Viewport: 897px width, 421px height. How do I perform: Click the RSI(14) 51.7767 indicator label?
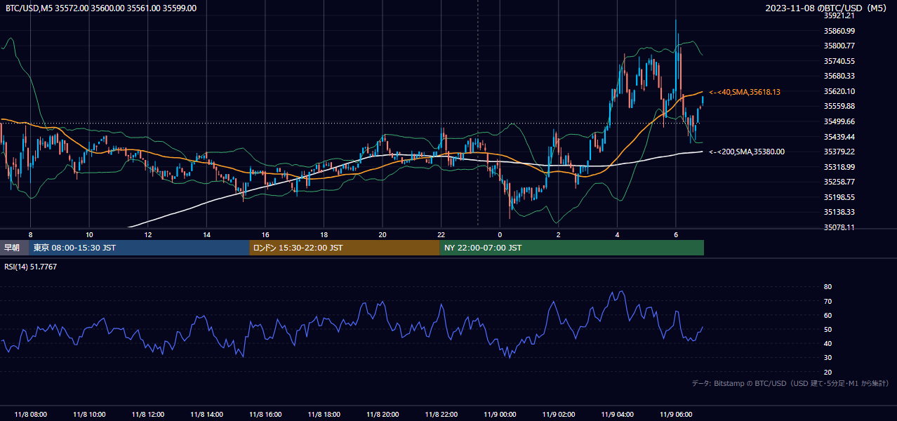pos(31,267)
